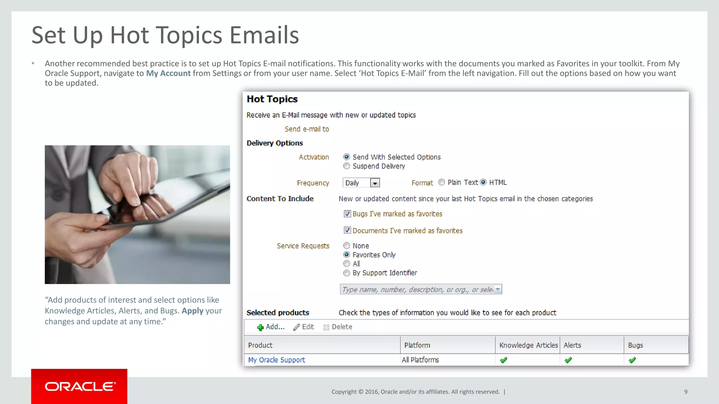Click the Selected products heading
Viewport: 719px width, 404px height.
[x=278, y=312]
